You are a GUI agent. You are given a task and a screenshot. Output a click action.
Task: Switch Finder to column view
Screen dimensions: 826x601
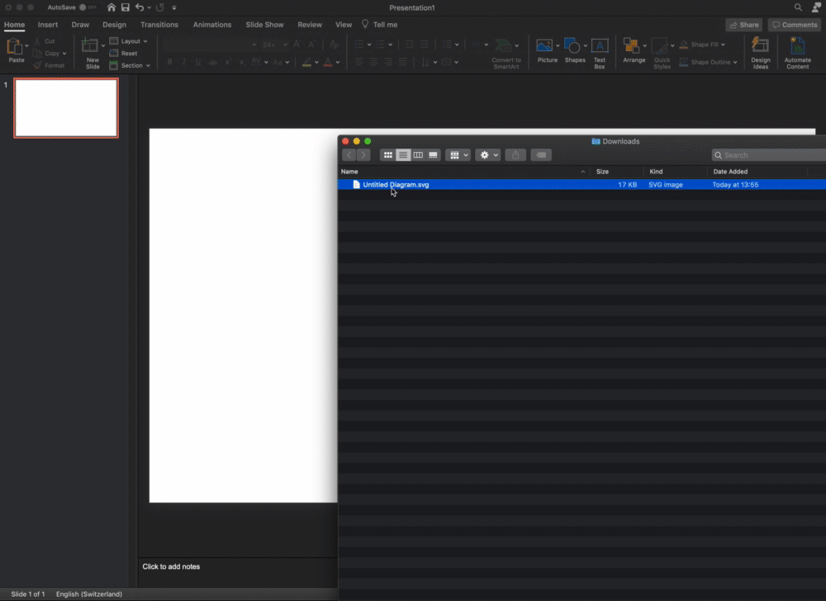pos(418,154)
